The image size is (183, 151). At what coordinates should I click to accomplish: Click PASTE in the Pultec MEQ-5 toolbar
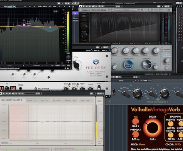[x=150, y=81]
